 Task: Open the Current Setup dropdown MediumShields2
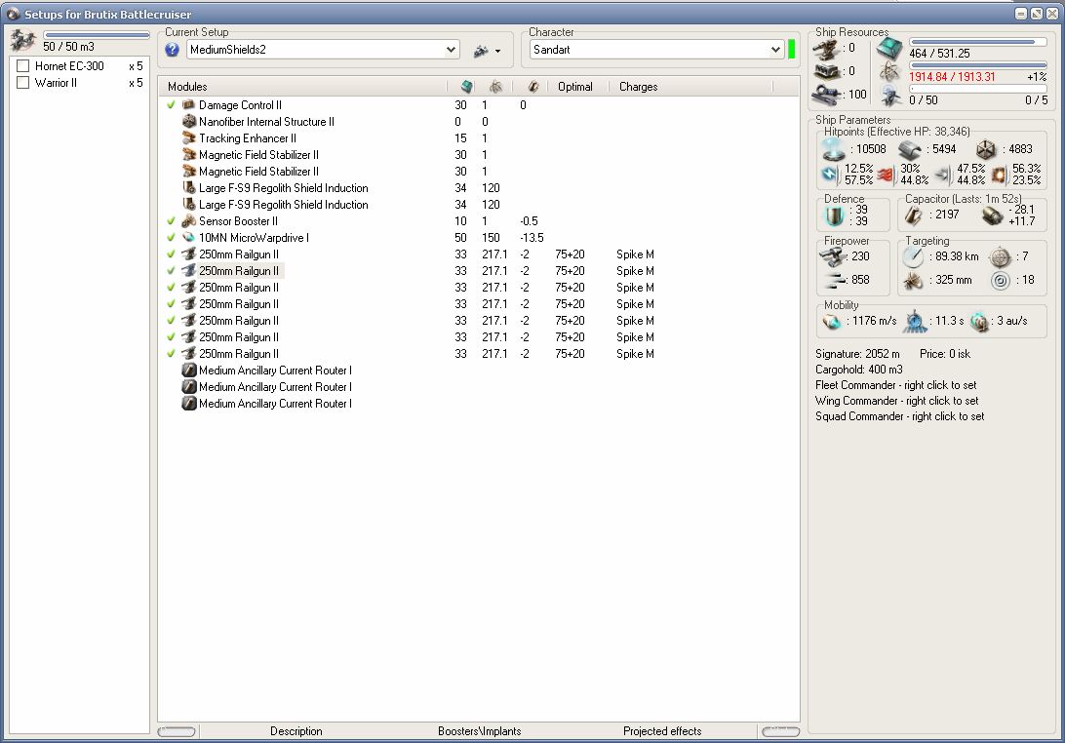[x=323, y=50]
